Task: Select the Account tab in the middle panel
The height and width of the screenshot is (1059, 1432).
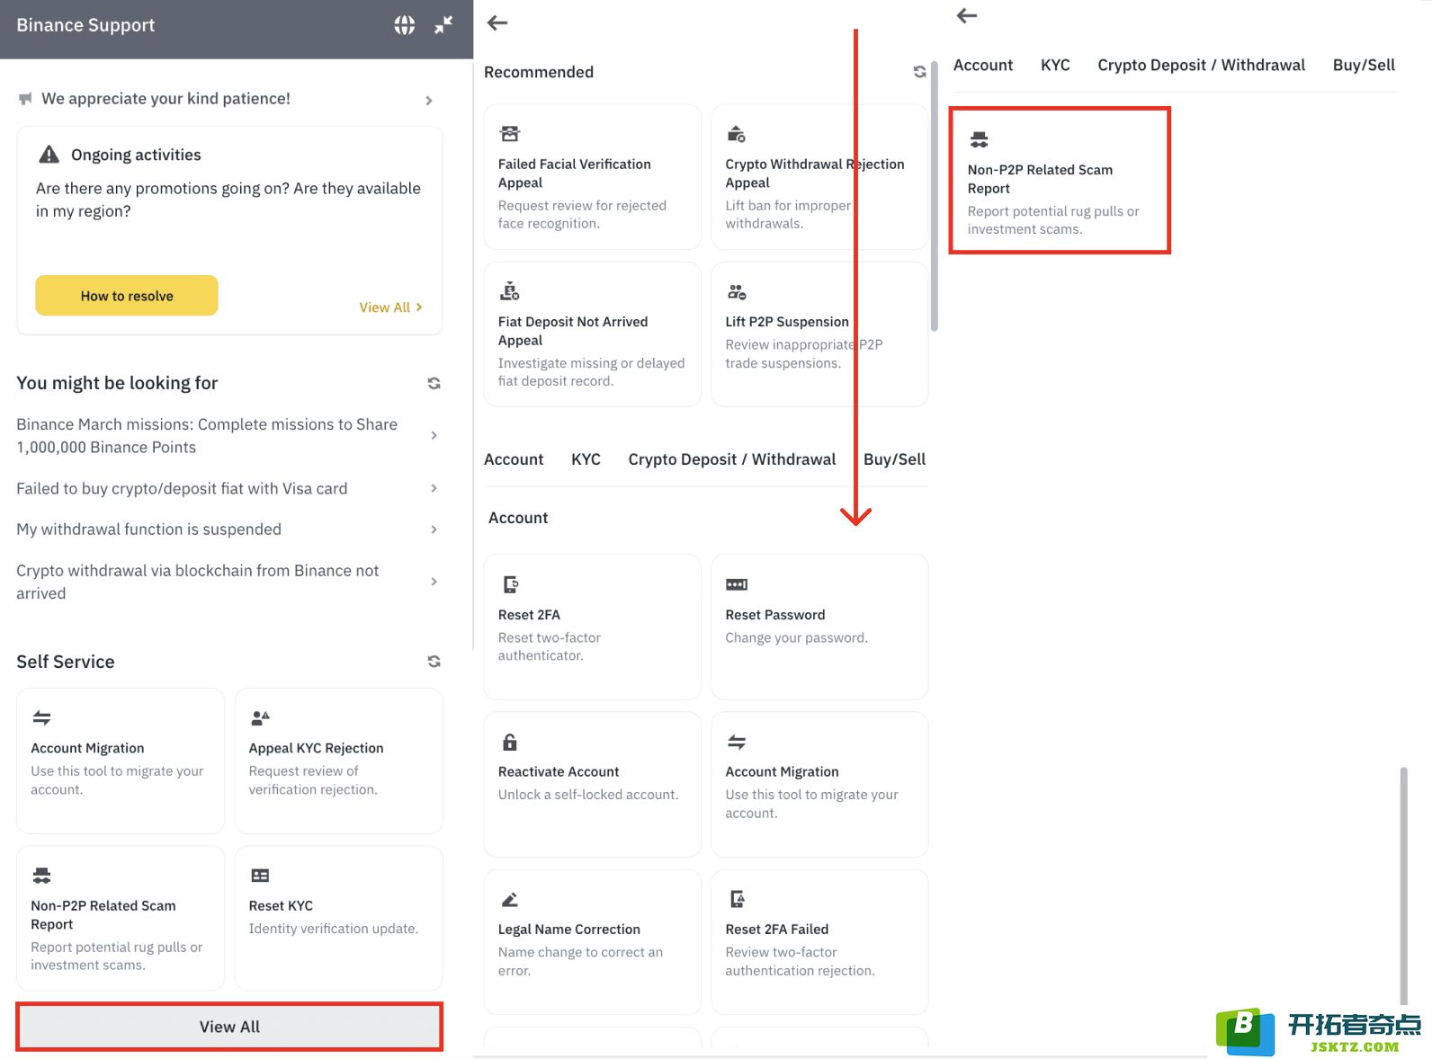Action: tap(514, 459)
